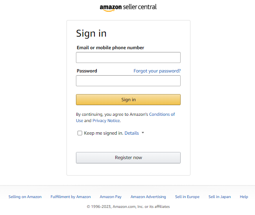Open the Details link
This screenshot has height=215, width=255.
point(131,133)
